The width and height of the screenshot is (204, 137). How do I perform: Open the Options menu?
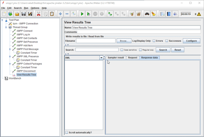[35, 8]
